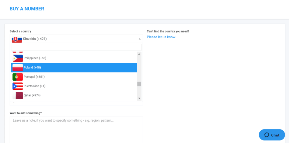
Task: Click the BUY A NUMBER heading
Action: [x=27, y=9]
